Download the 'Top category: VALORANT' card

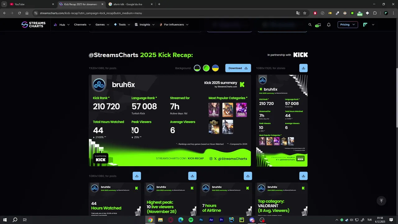click(303, 176)
